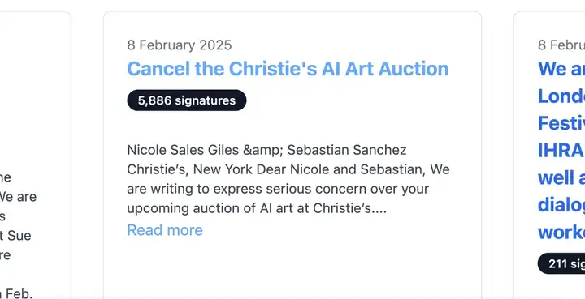This screenshot has height=299, width=585.
Task: Open the "Cancel the Christie's AI Art Auction" petition title
Action: click(x=288, y=69)
